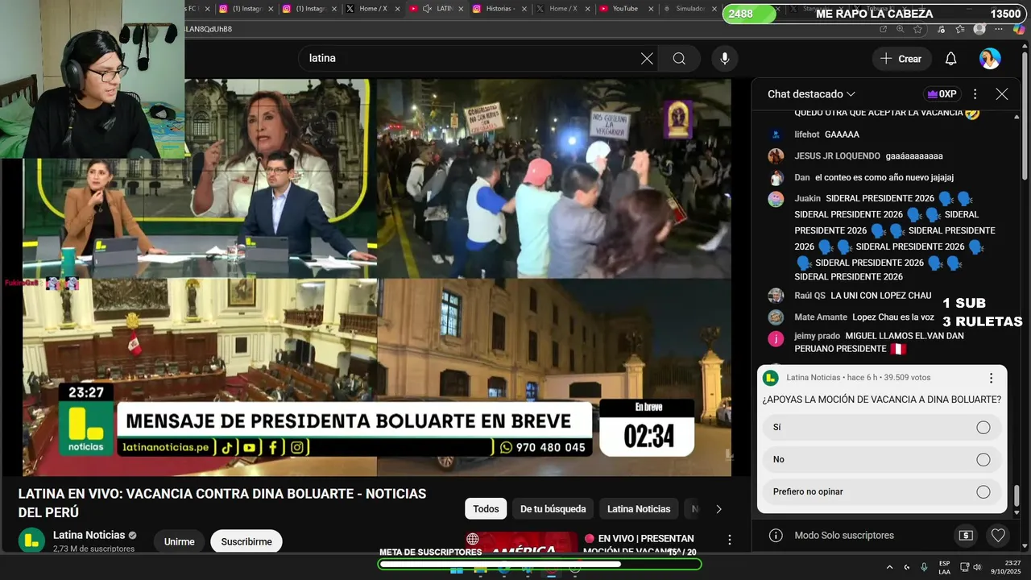Open YouTube notifications bell
The image size is (1031, 580).
950,59
